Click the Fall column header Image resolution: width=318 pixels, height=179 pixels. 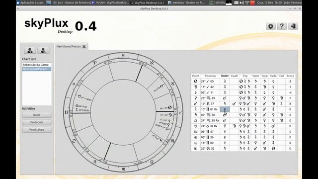pyautogui.click(x=282, y=76)
